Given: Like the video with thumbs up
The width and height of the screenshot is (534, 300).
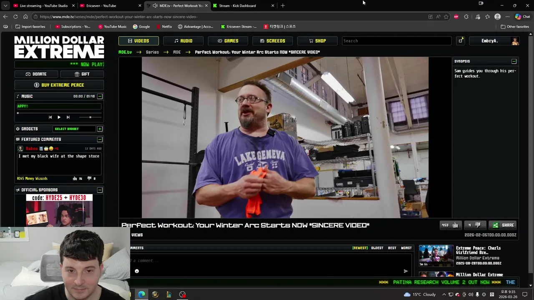Looking at the screenshot, I should tap(450, 225).
